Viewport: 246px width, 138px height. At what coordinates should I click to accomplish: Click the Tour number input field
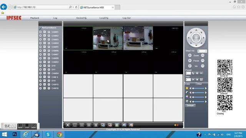click(x=188, y=80)
